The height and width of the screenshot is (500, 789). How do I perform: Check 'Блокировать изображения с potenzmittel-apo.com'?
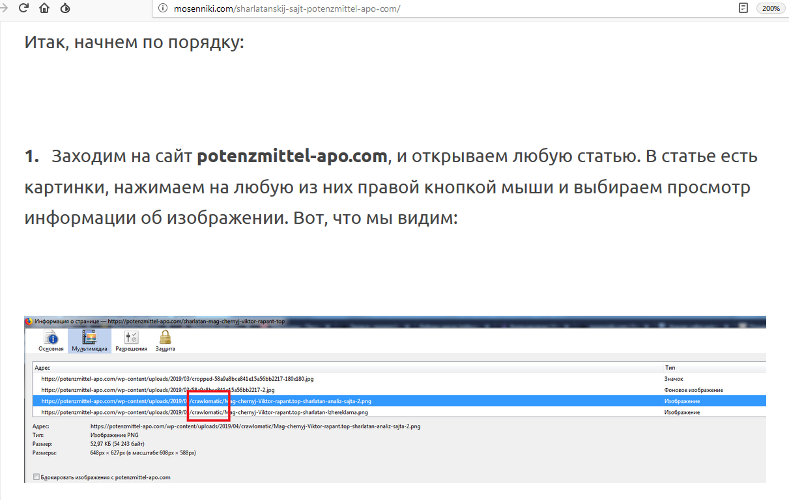pyautogui.click(x=36, y=477)
